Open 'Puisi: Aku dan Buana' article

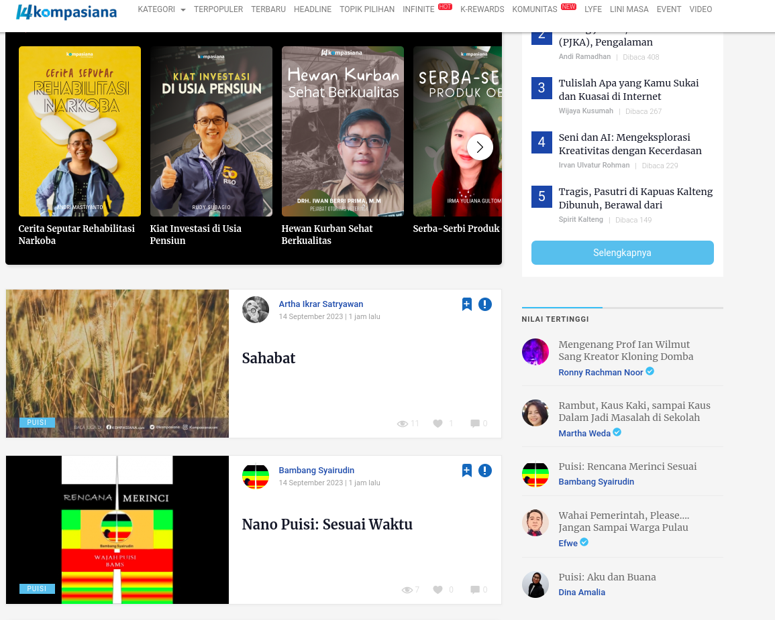pos(607,577)
